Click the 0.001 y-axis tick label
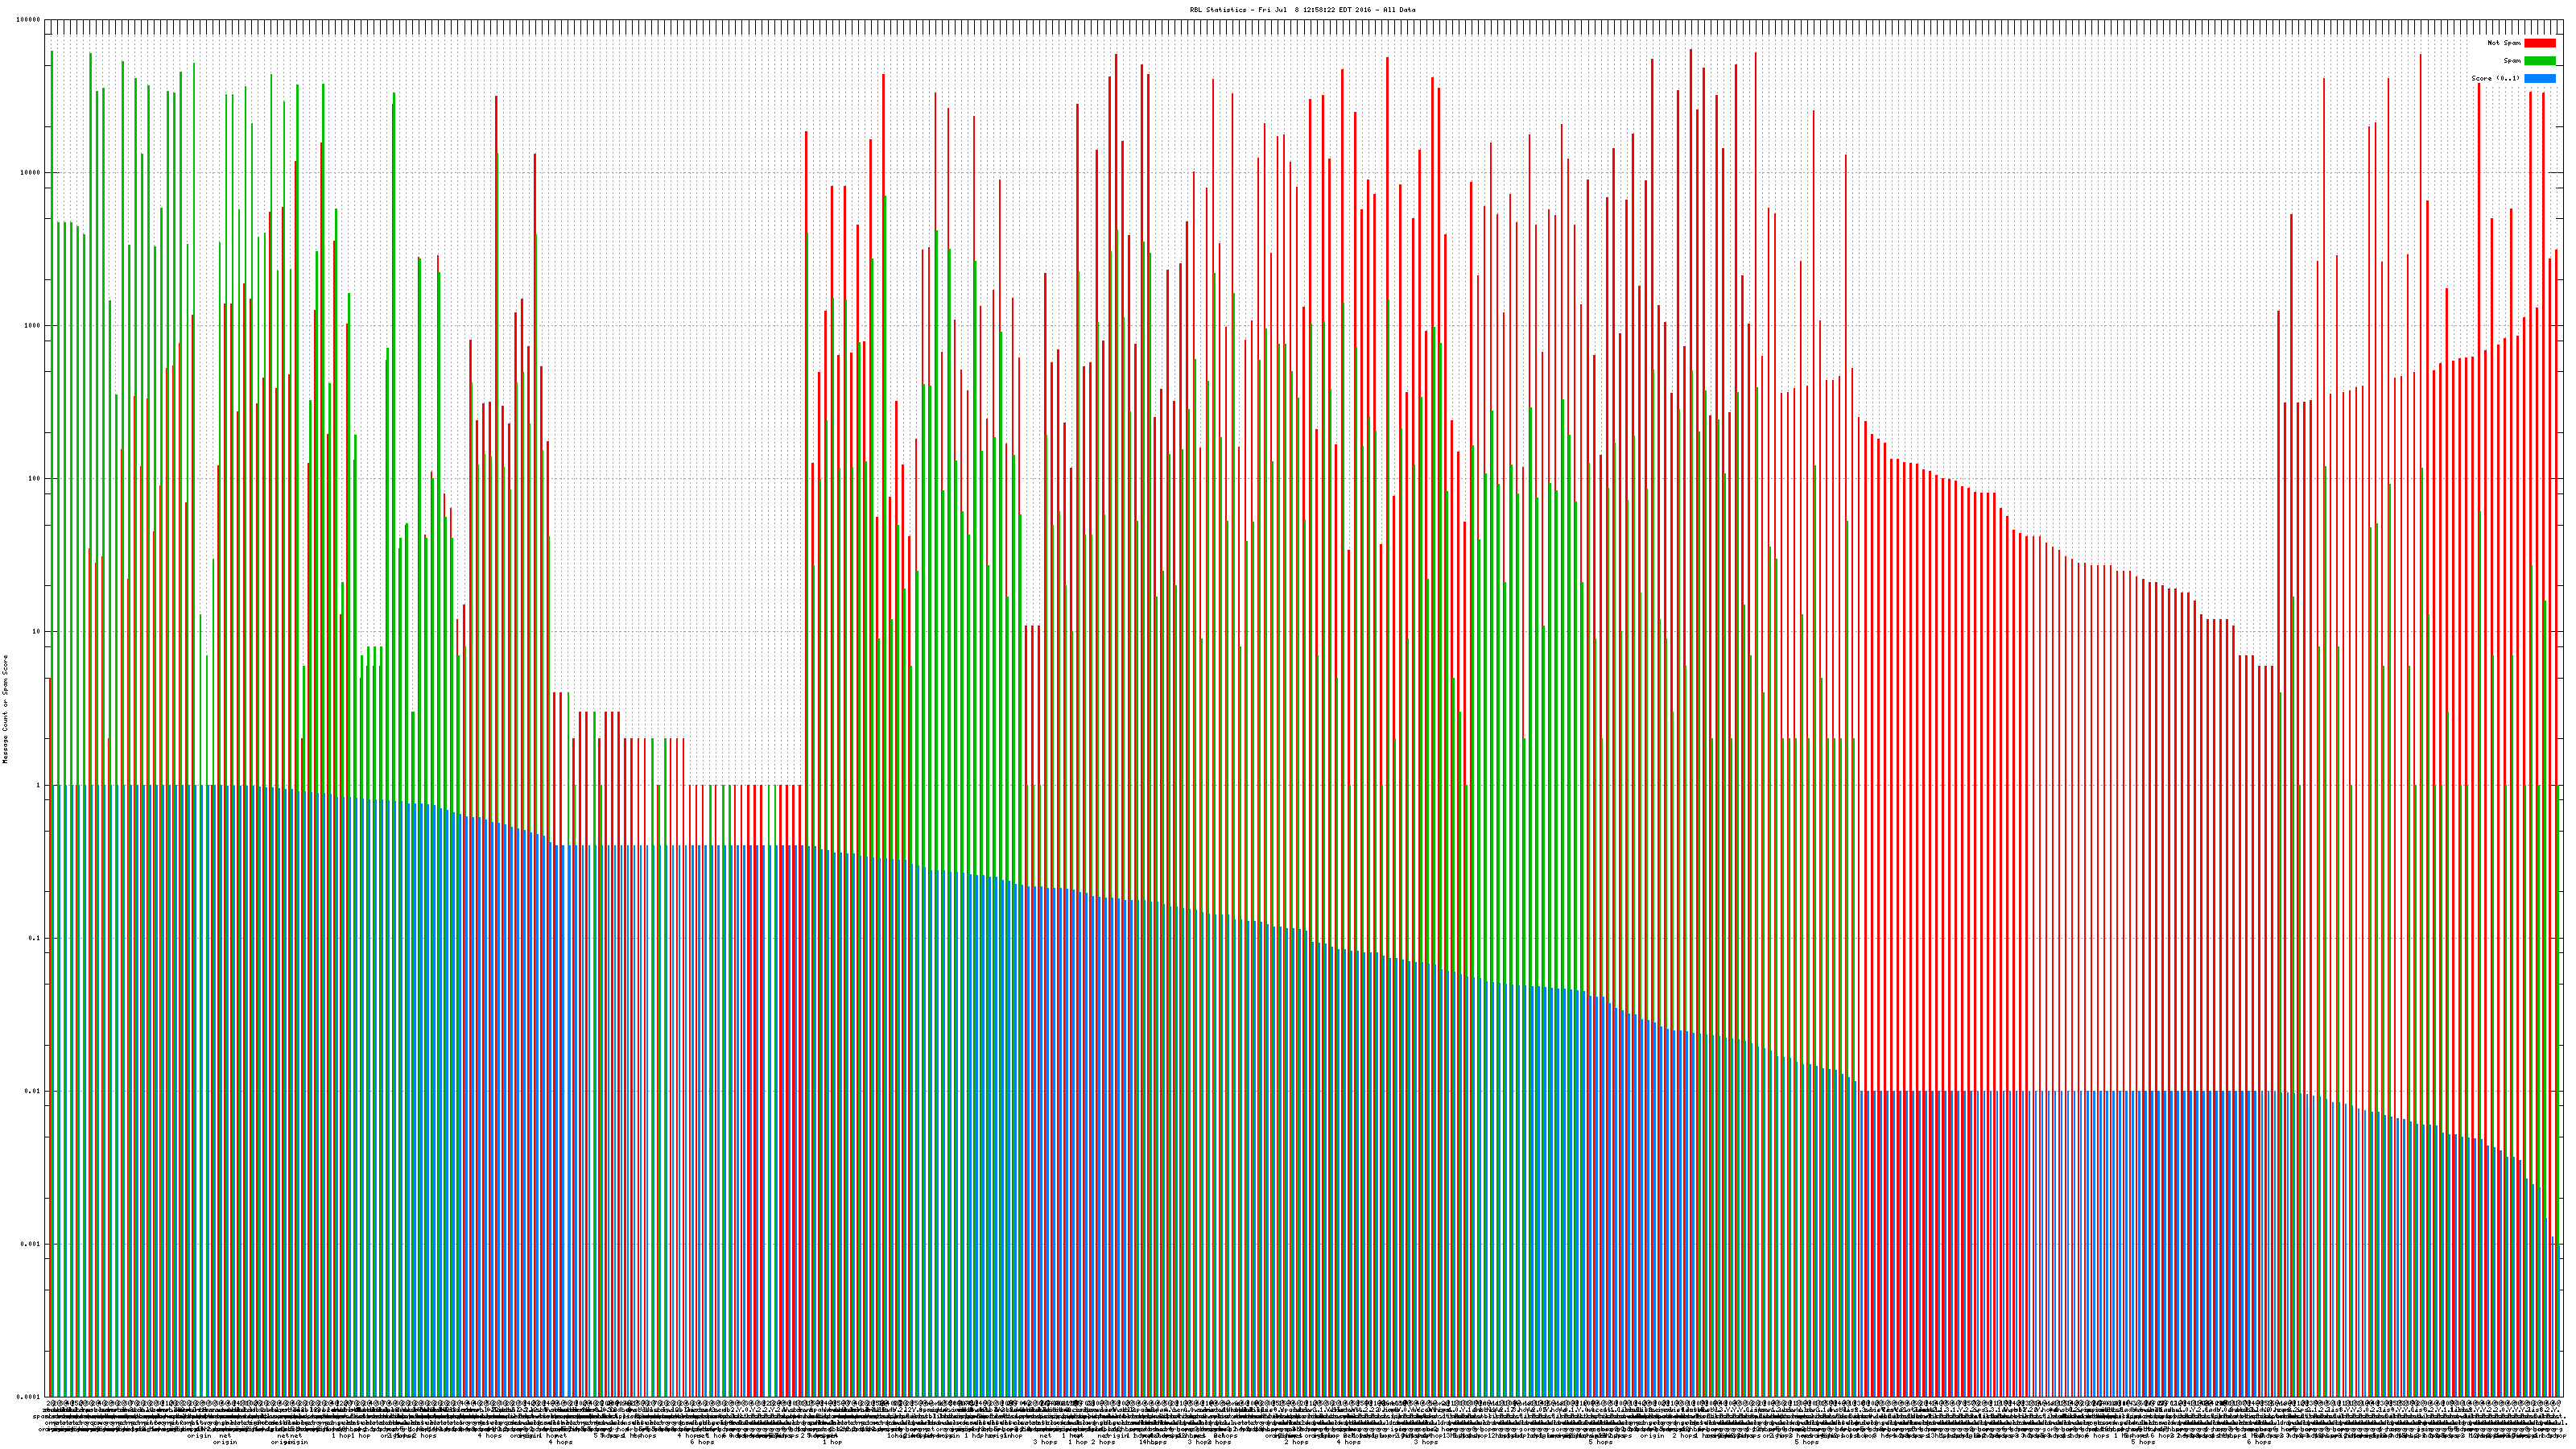The height and width of the screenshot is (1449, 2576). (x=31, y=1244)
